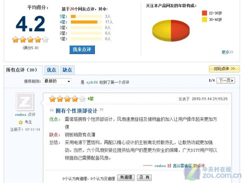Image resolution: width=244 pixels, height=183 pixels.
Task: Click the 我来点评 button
Action: point(82,49)
